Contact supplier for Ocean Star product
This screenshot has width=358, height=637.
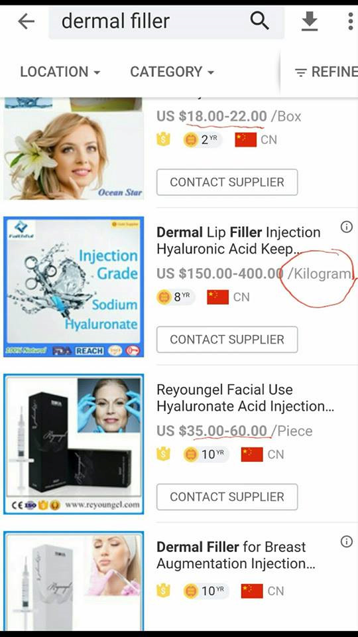[227, 182]
